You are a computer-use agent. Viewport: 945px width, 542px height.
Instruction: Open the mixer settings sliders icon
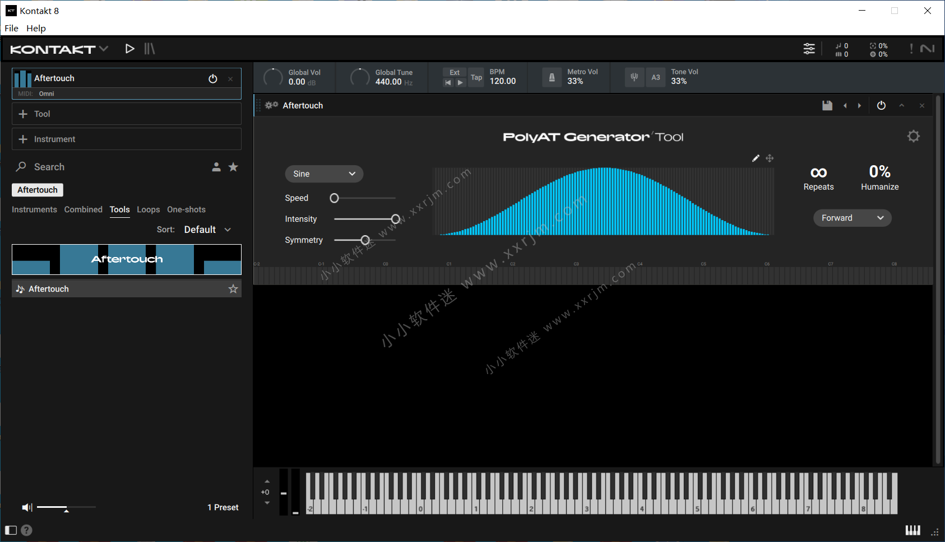(809, 49)
